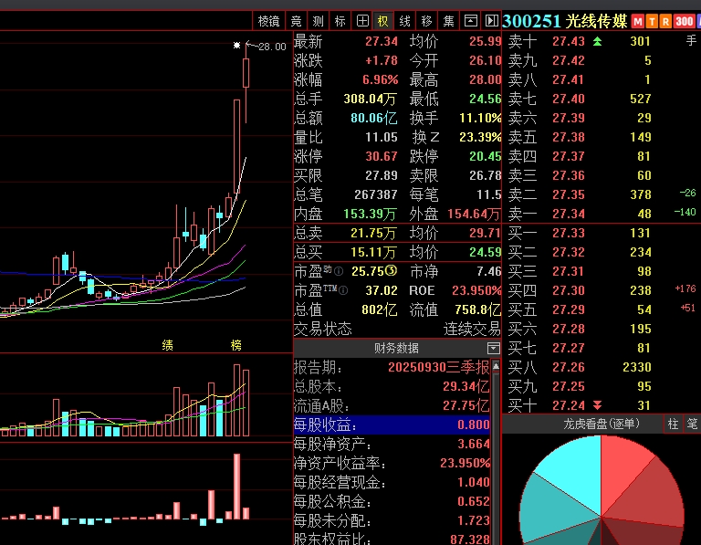701x545 pixels.
Task: Click the 绩 earnings marker on chart
Action: 168,345
